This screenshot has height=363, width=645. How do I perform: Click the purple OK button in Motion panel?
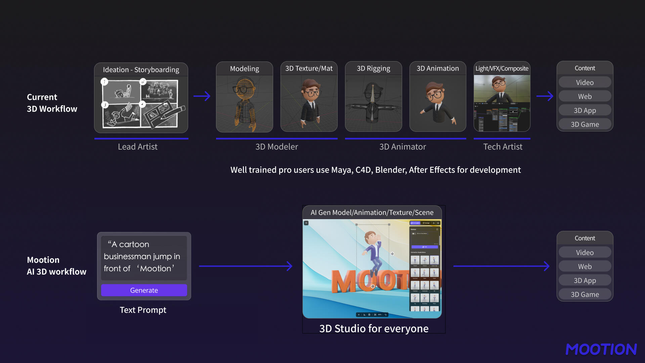(x=425, y=247)
